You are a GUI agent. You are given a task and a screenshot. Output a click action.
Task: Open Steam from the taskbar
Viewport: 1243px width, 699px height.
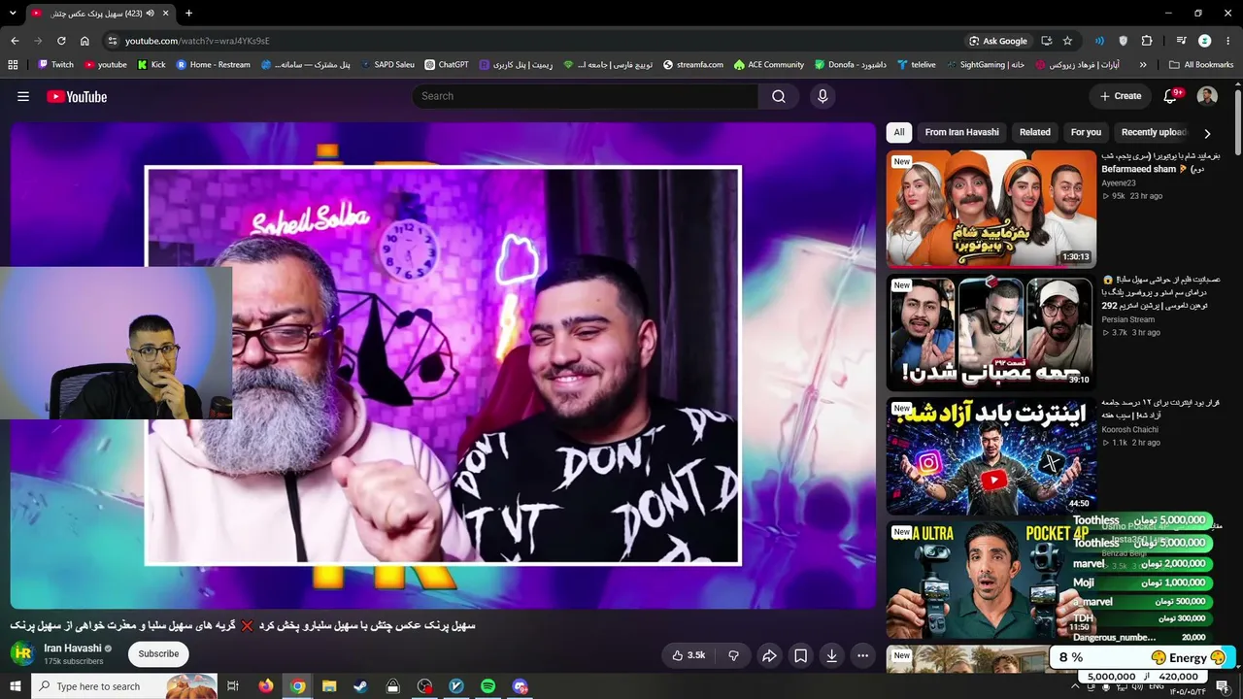(360, 686)
